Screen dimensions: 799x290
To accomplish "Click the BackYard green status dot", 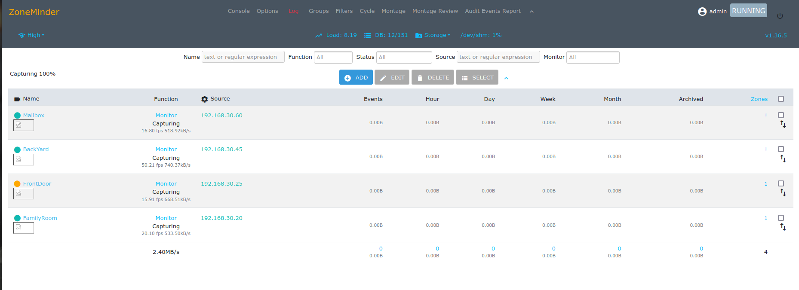I will [17, 150].
